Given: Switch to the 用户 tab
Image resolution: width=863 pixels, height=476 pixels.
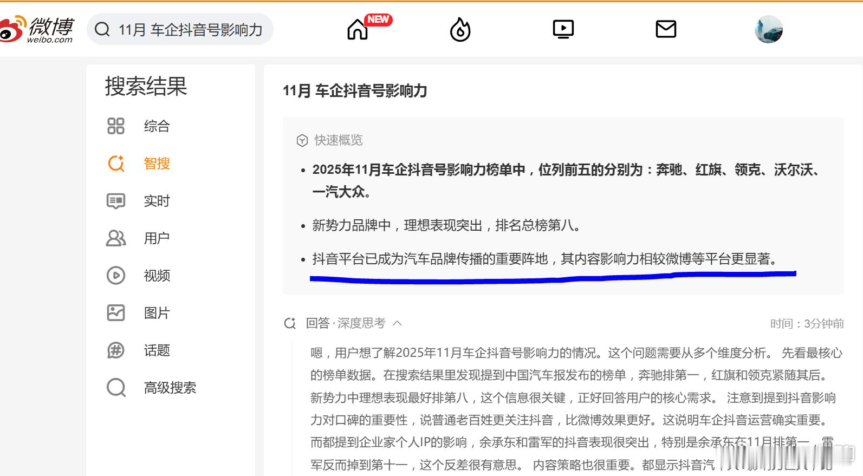Looking at the screenshot, I should (x=157, y=238).
